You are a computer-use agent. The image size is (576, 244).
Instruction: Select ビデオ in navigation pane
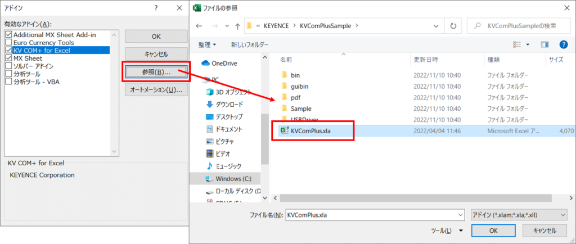click(x=218, y=153)
